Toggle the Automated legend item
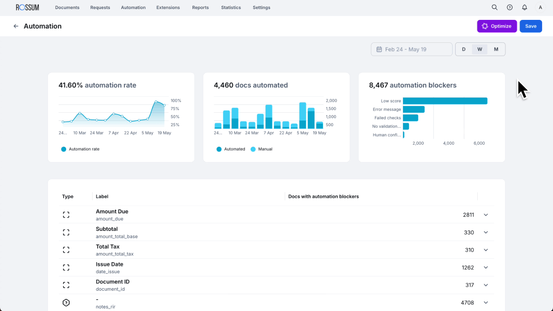The width and height of the screenshot is (553, 311). [230, 149]
